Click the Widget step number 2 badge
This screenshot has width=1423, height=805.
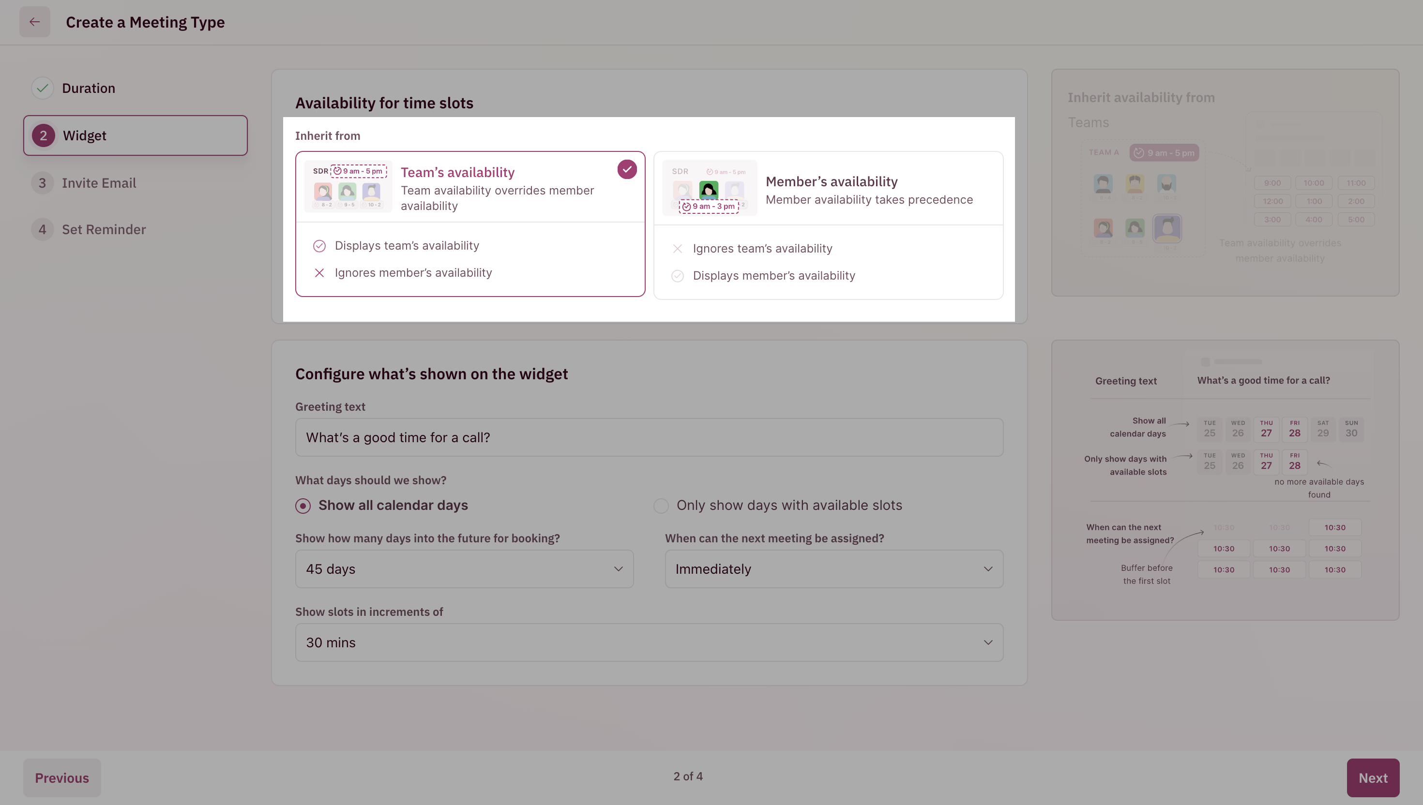[43, 135]
